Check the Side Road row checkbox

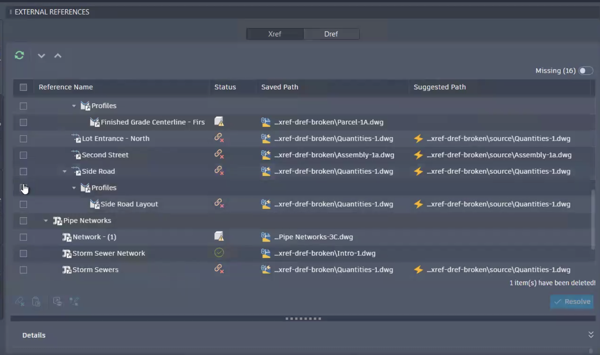click(x=23, y=171)
